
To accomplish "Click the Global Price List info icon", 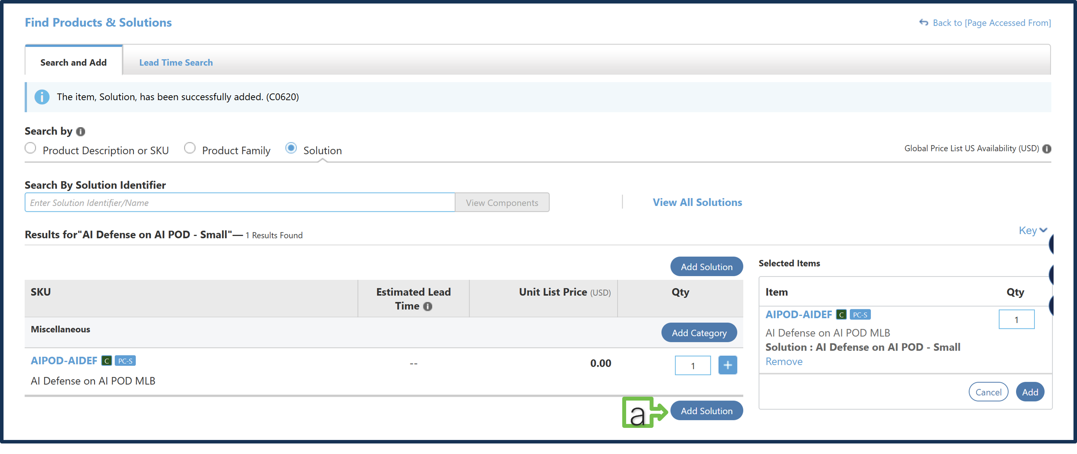I will 1046,149.
